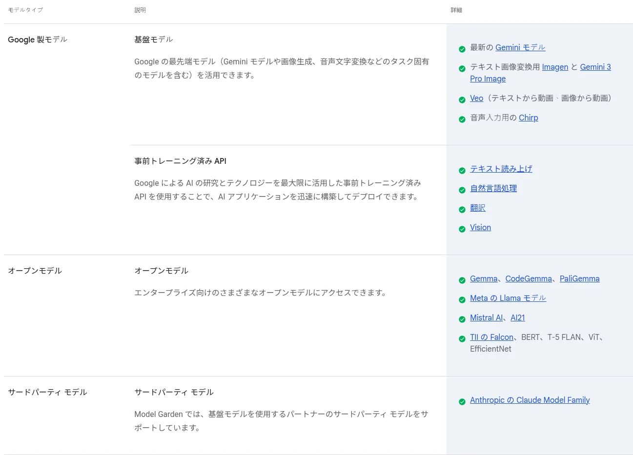This screenshot has width=633, height=455.
Task: Open the Gemini 3 Pro Image link
Action: coord(540,73)
